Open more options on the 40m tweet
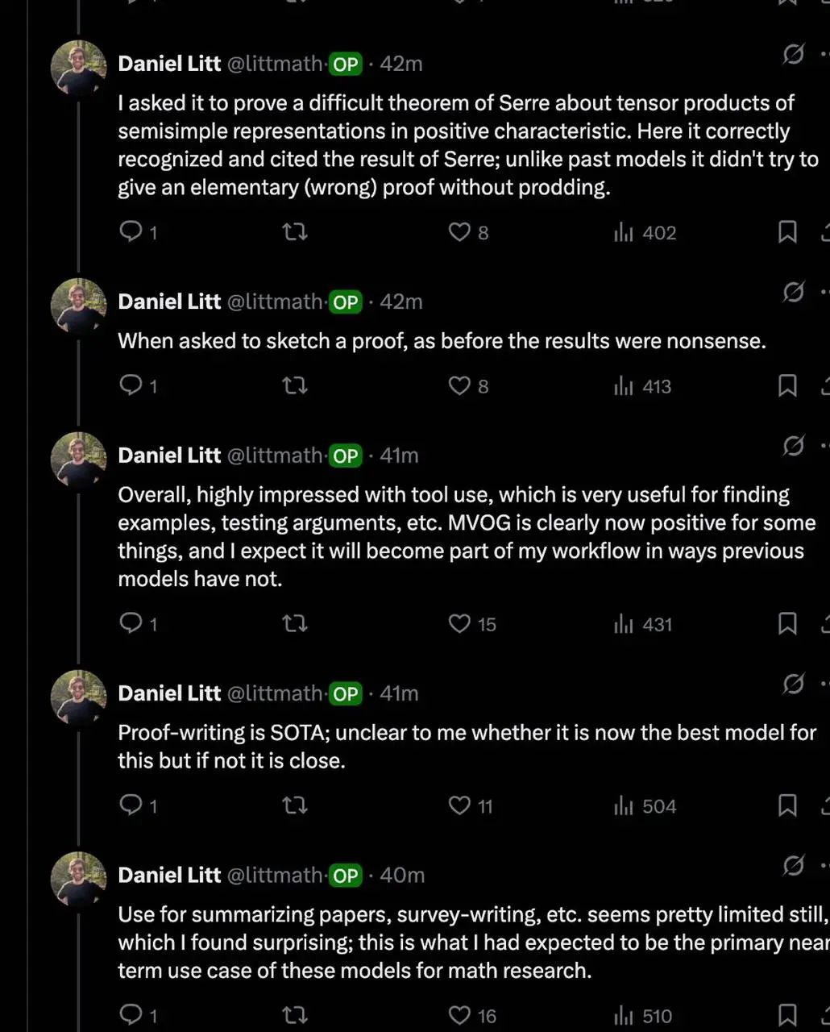The image size is (830, 1032). (x=824, y=866)
